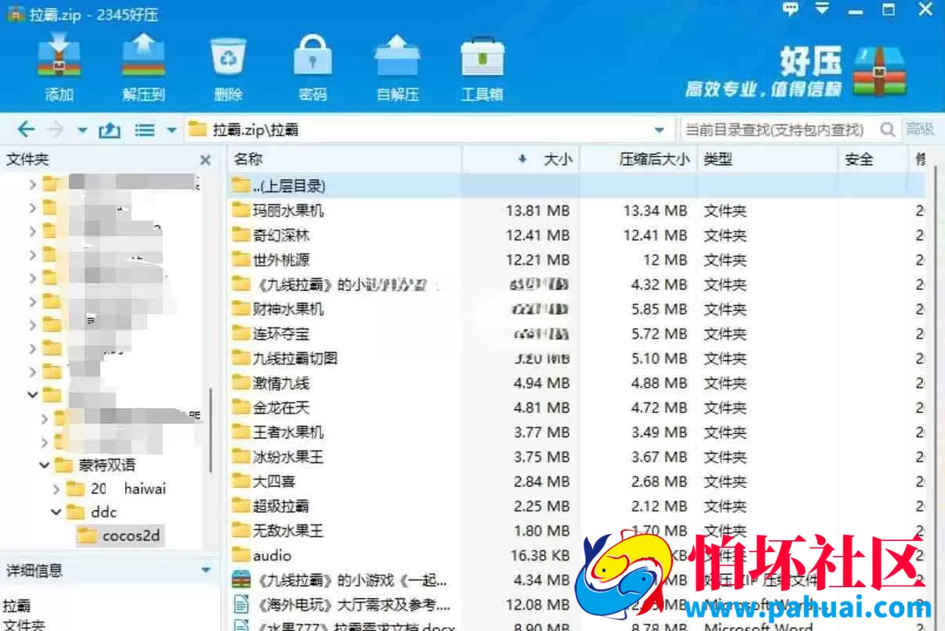Close the 文件夹 folder pane
The height and width of the screenshot is (631, 945).
click(x=205, y=160)
